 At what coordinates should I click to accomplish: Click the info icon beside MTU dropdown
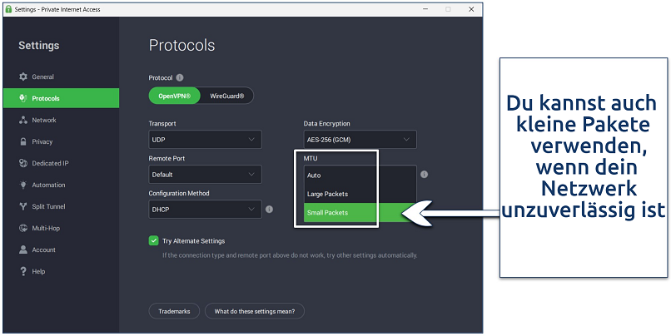tap(424, 175)
